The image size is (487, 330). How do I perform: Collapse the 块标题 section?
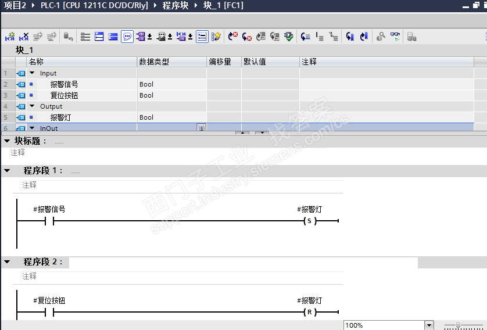coord(7,141)
